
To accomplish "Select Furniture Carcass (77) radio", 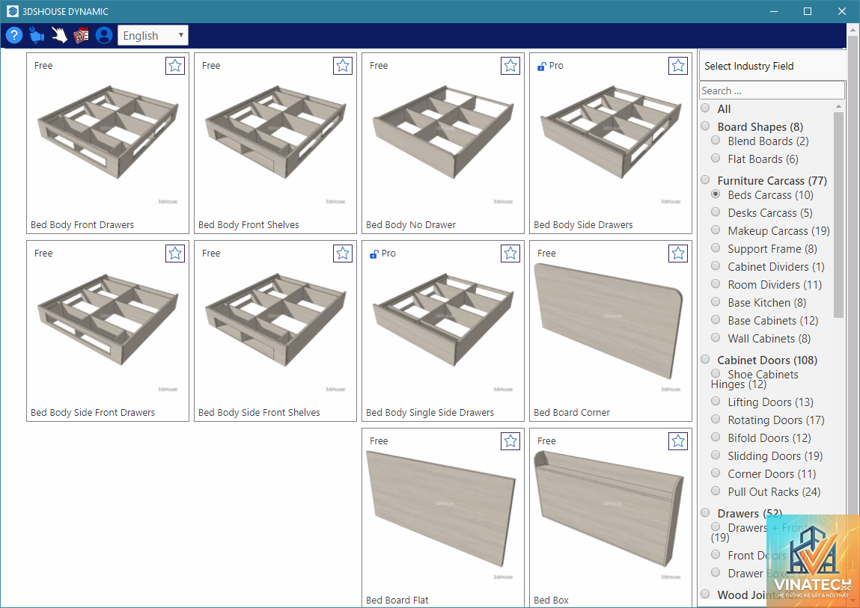I will coord(705,179).
